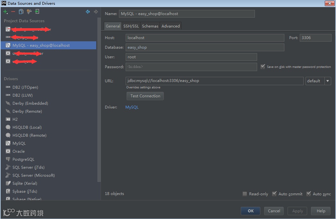The image size is (336, 219).
Task: Toggle Save on disk with master password
Action: [x=263, y=67]
